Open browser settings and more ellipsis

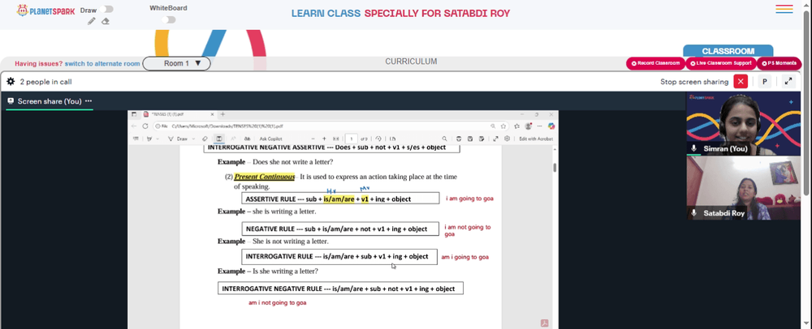pyautogui.click(x=540, y=126)
